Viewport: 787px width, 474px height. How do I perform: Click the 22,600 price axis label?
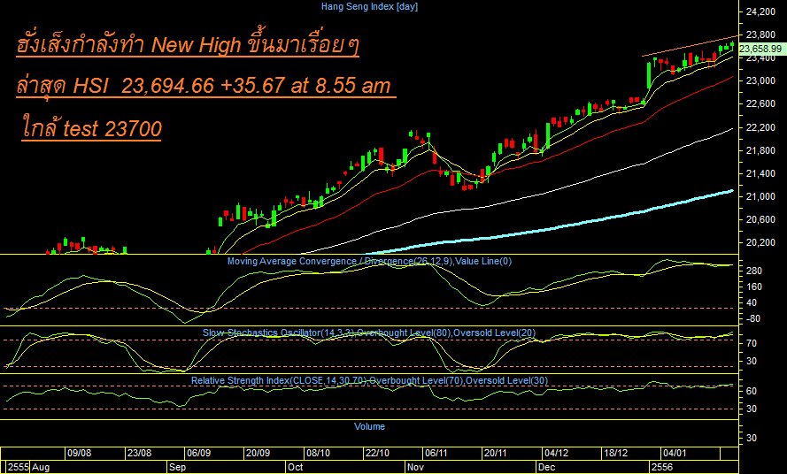[x=760, y=103]
